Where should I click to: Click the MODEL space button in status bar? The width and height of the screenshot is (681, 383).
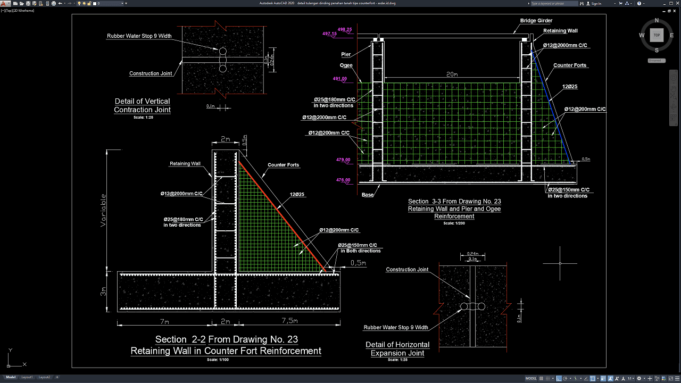point(531,378)
